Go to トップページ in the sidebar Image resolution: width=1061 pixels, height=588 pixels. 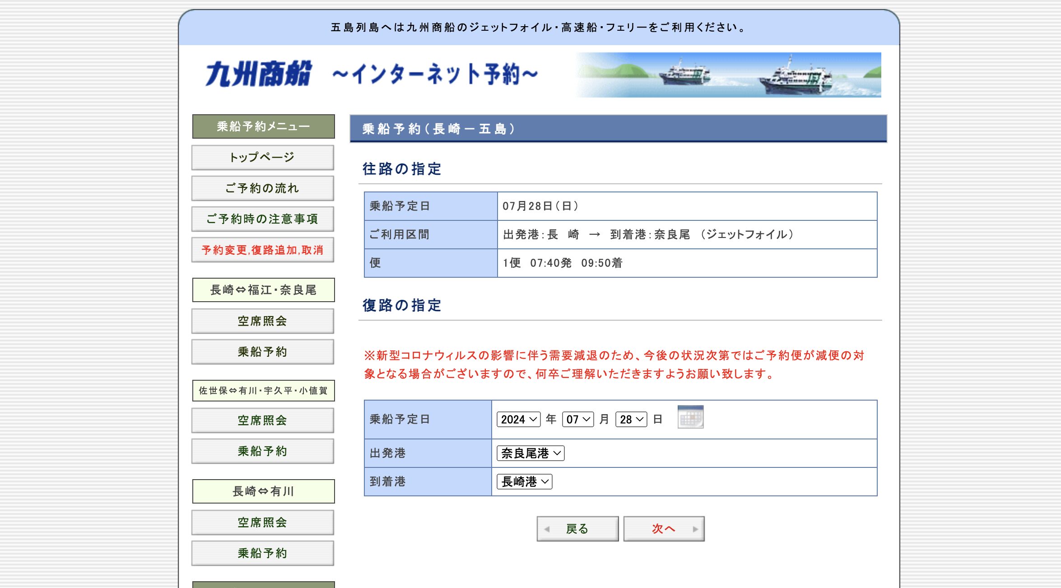tap(263, 157)
